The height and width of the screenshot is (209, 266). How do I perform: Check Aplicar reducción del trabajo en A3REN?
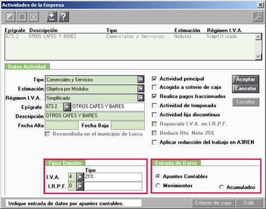pyautogui.click(x=154, y=142)
